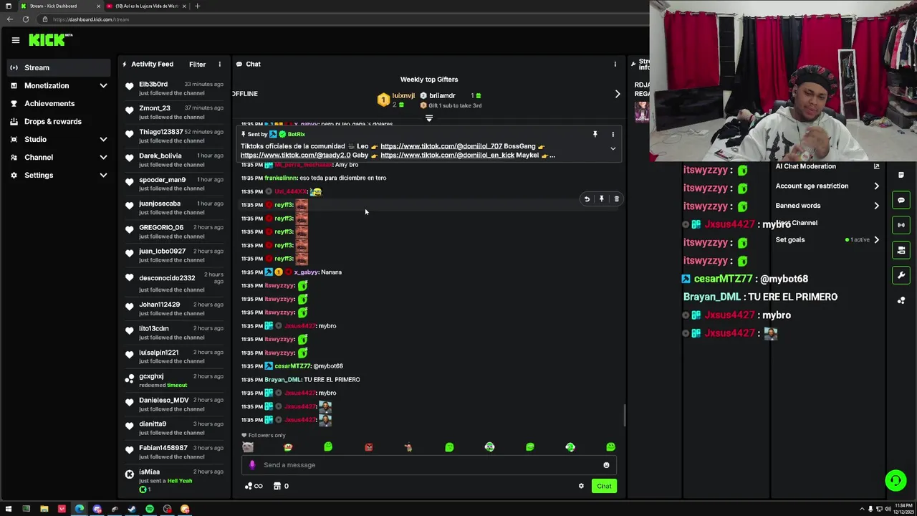The height and width of the screenshot is (516, 917).
Task: Select the notes icon in right toolbar
Action: point(901,175)
